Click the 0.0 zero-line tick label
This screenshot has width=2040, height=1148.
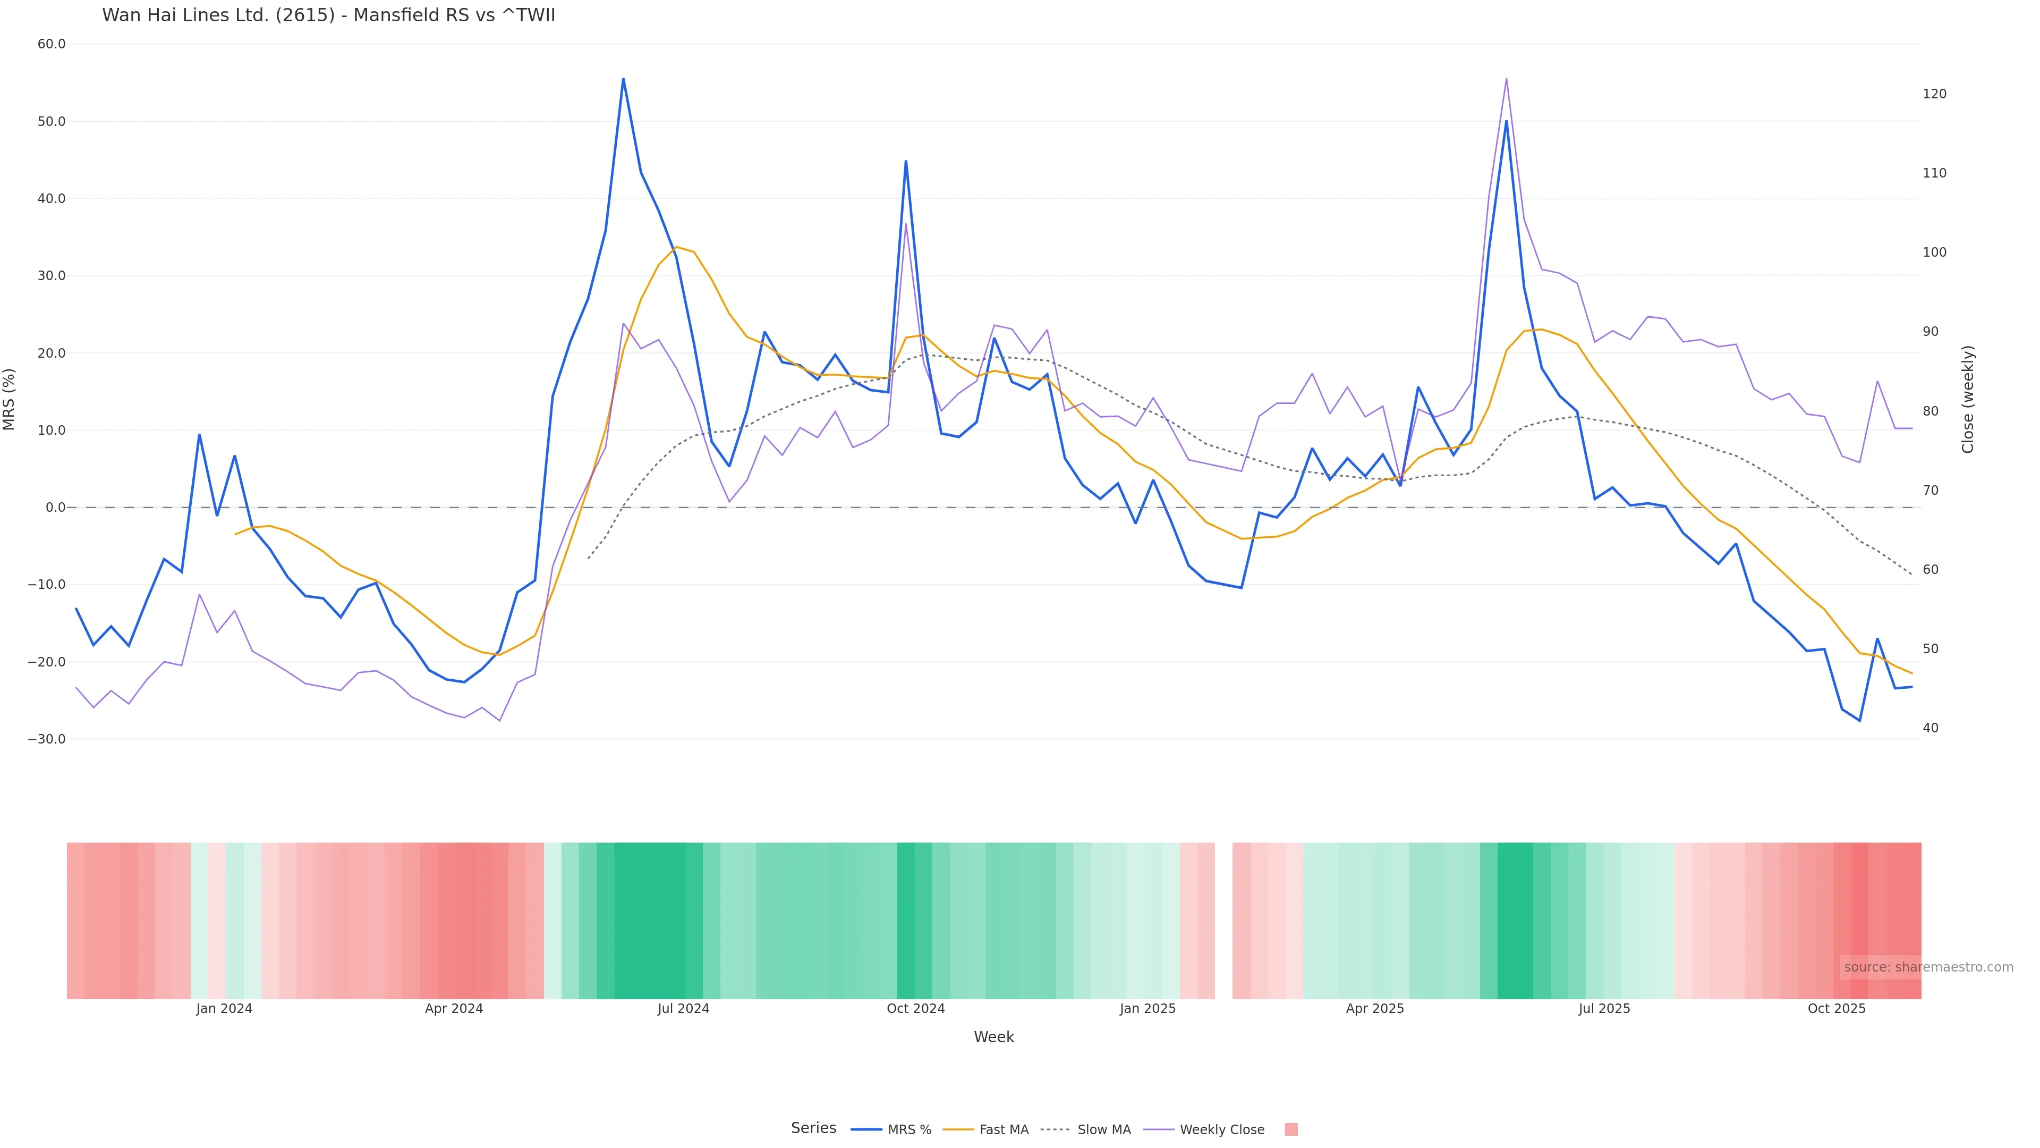click(x=55, y=508)
